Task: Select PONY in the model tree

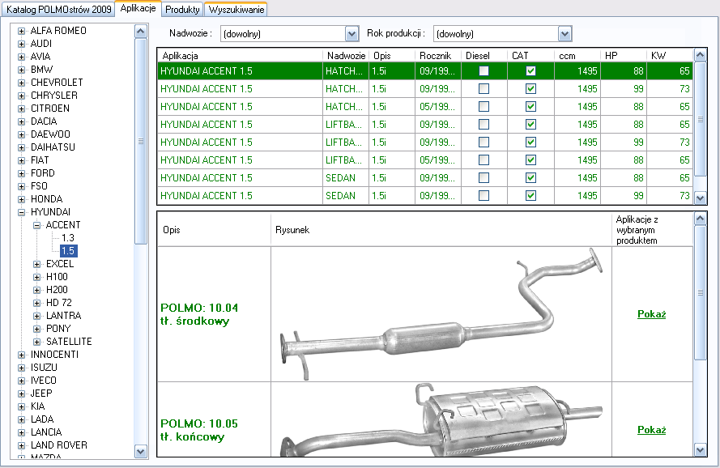Action: (58, 329)
